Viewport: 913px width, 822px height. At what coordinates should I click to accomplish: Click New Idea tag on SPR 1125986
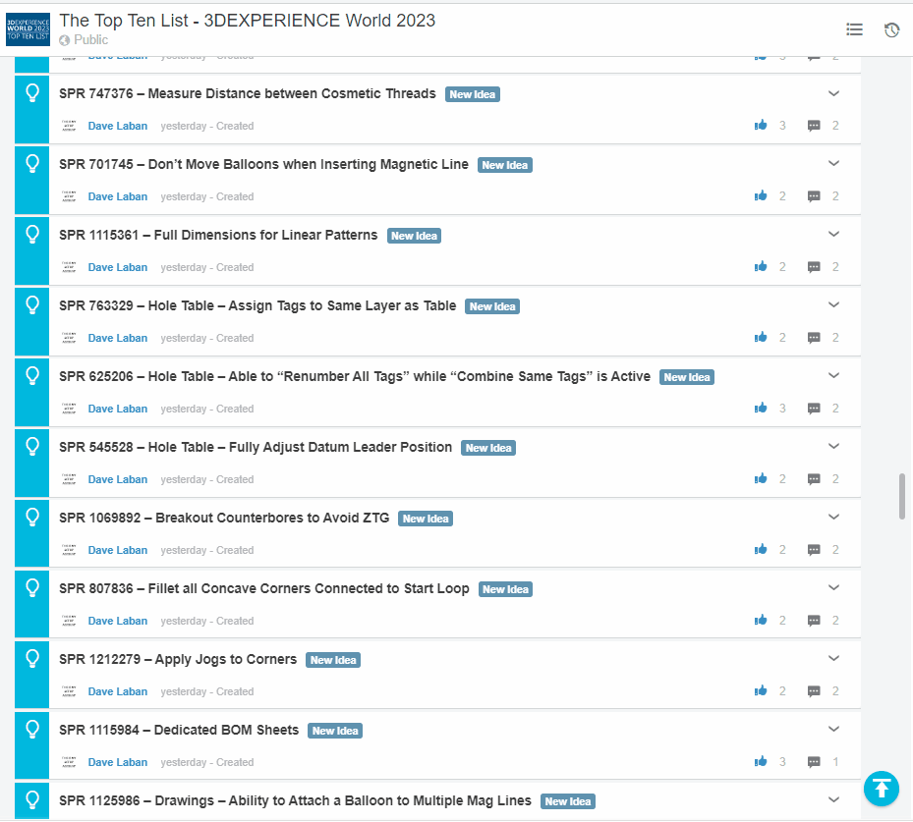coord(568,801)
